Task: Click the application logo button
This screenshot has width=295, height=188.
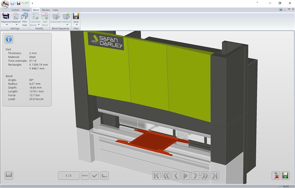Action: click(5, 3)
